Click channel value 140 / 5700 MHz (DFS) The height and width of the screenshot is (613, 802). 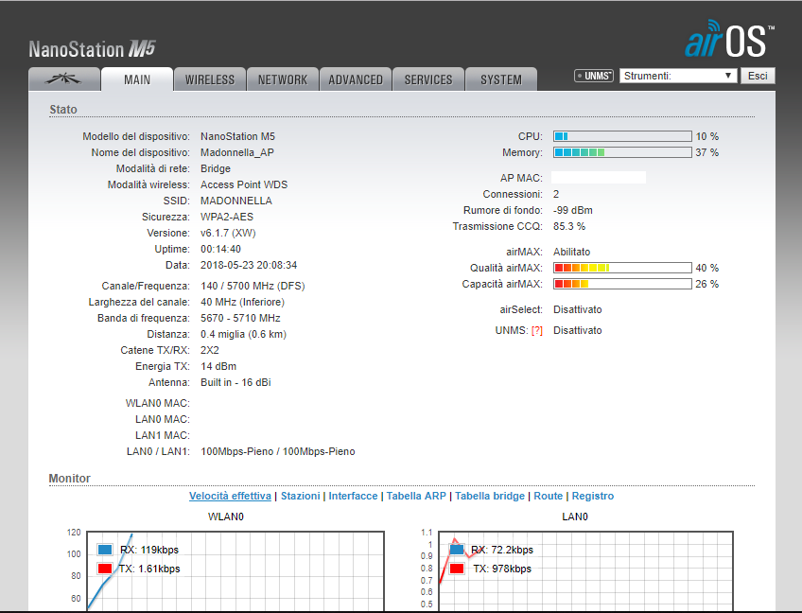tap(253, 286)
